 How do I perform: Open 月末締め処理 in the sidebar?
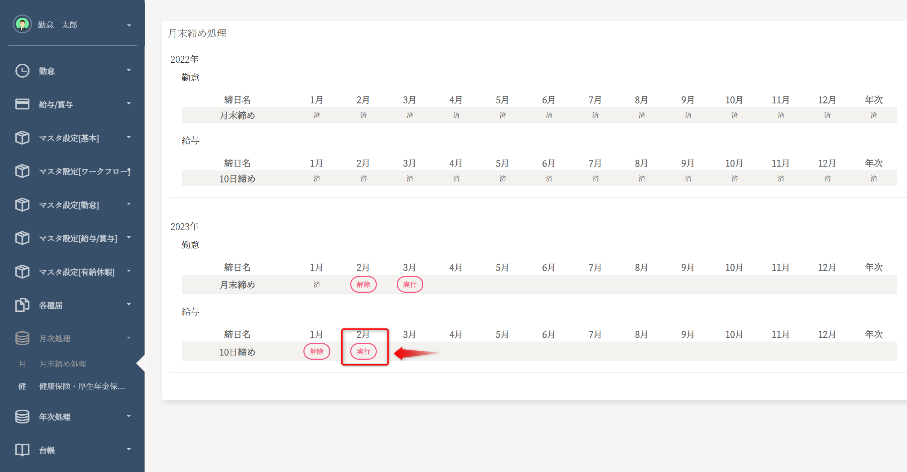(62, 364)
